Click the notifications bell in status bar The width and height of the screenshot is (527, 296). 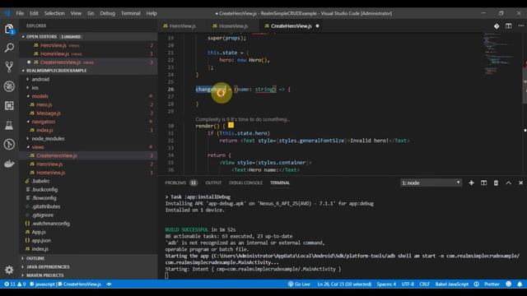[x=520, y=284]
